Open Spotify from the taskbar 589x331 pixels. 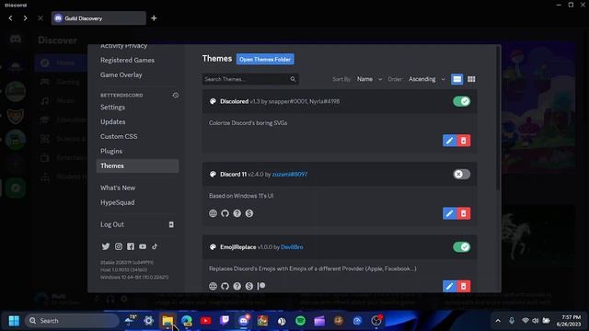tap(300, 321)
